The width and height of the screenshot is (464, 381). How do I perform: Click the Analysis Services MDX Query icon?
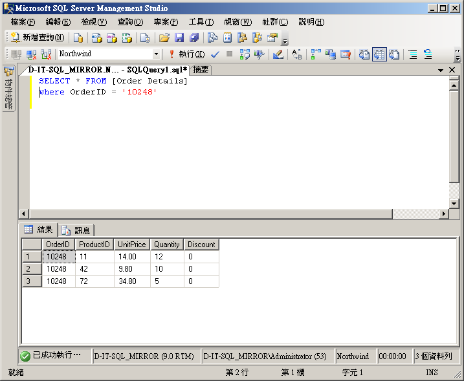[x=97, y=38]
